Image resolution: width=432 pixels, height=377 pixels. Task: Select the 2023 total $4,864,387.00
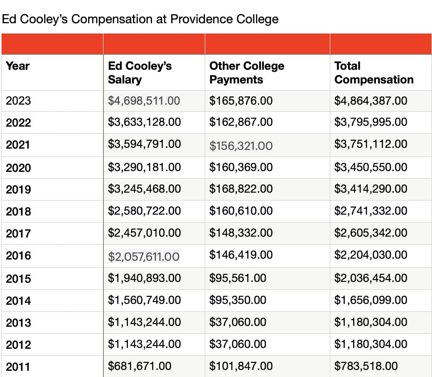[x=371, y=100]
